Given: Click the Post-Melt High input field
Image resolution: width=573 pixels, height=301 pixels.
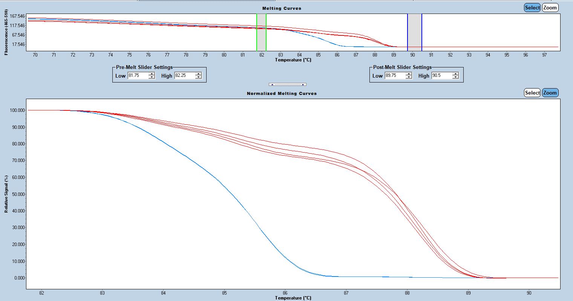Looking at the screenshot, I should [441, 76].
